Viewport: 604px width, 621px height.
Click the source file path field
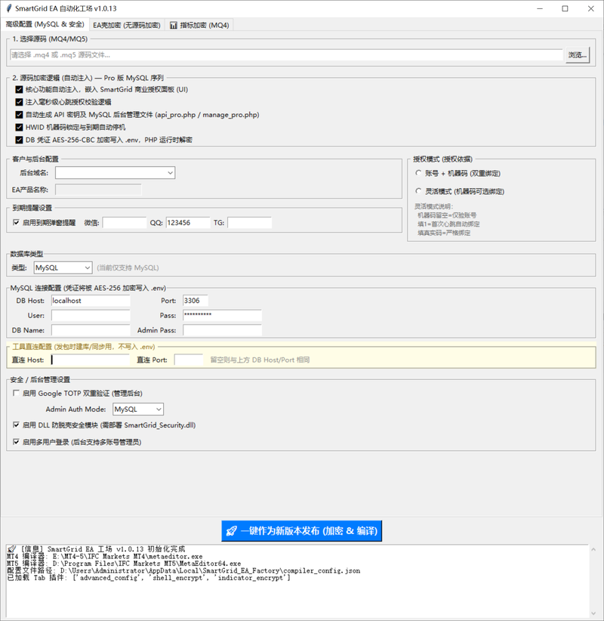pos(286,55)
